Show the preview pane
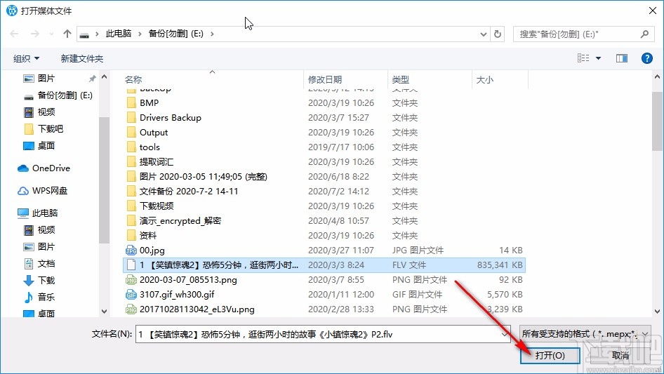This screenshot has width=664, height=374. (622, 58)
